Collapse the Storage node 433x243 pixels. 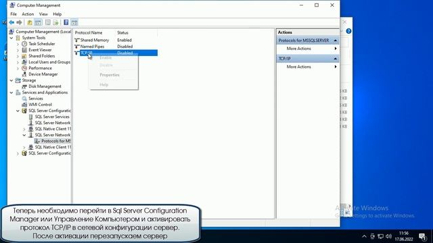(12, 80)
